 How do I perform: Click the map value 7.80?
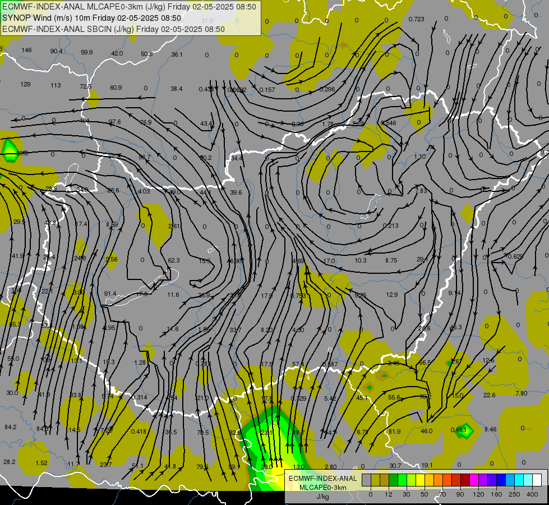(522, 393)
